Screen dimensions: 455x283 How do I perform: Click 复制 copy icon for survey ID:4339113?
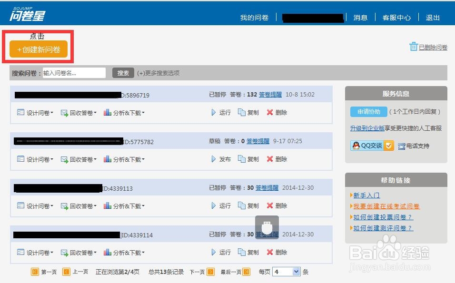click(241, 205)
